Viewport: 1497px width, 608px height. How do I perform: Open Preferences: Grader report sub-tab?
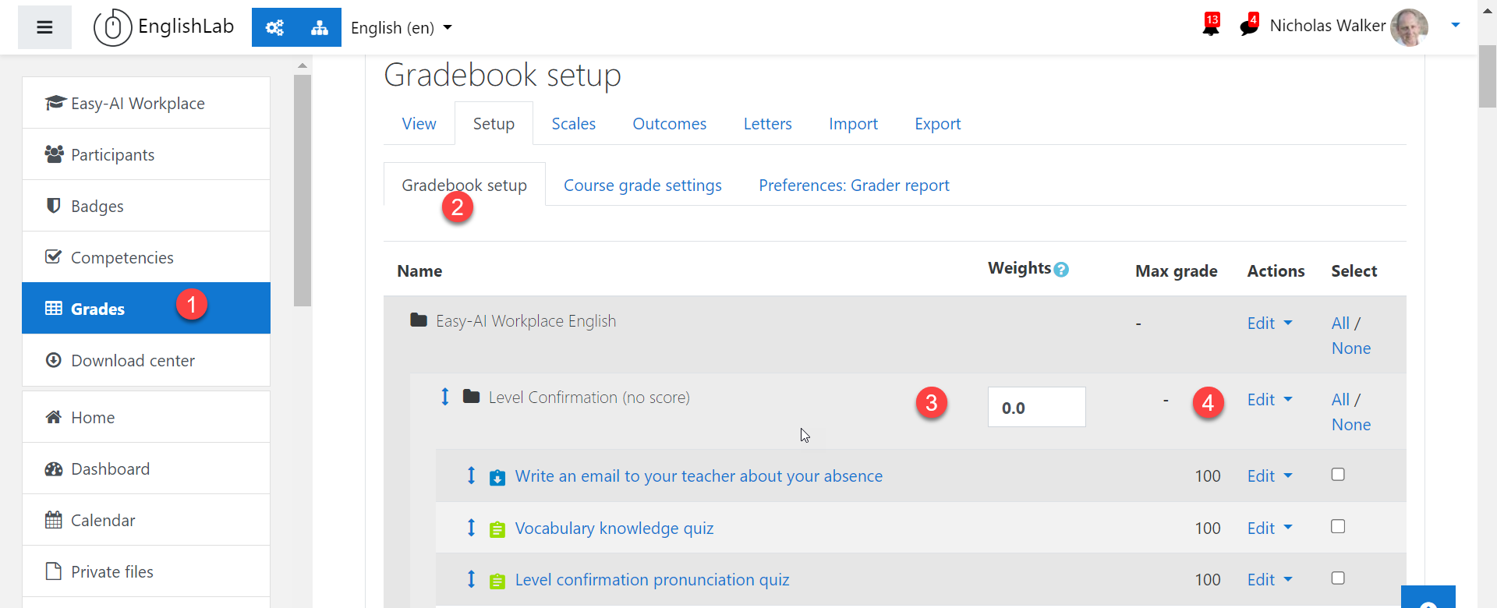(854, 185)
